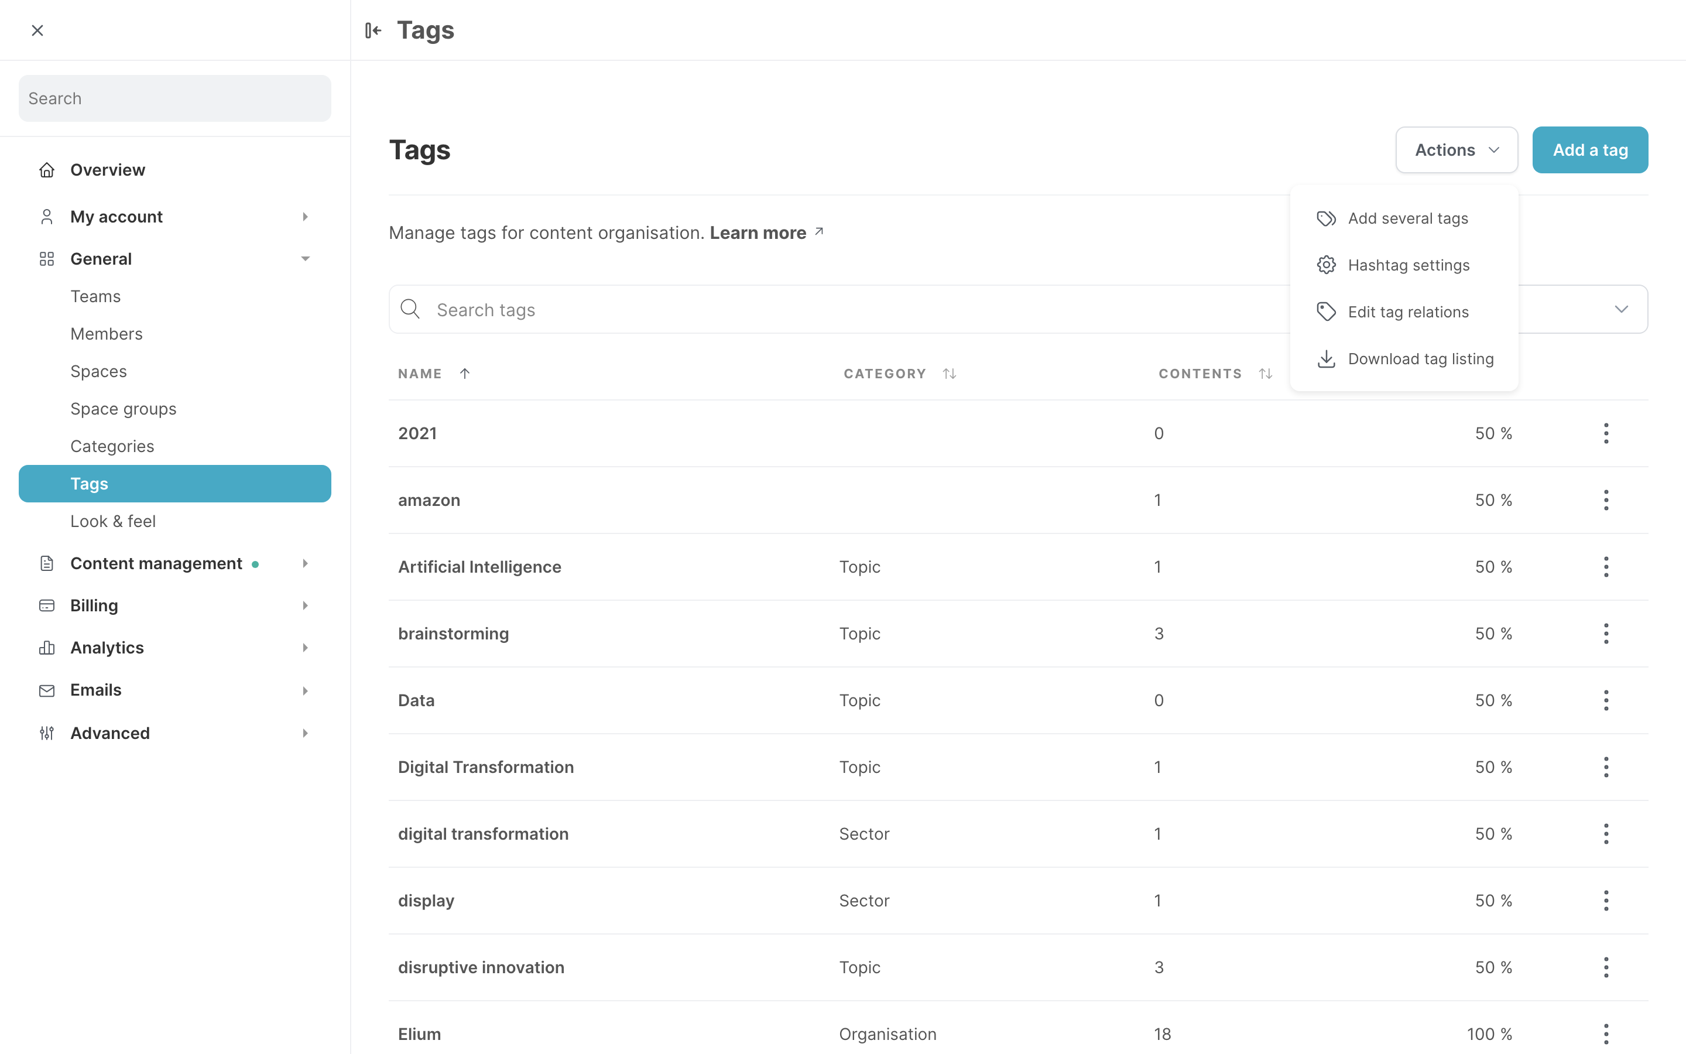Expand the Emails section arrow
The width and height of the screenshot is (1686, 1054).
coord(305,690)
